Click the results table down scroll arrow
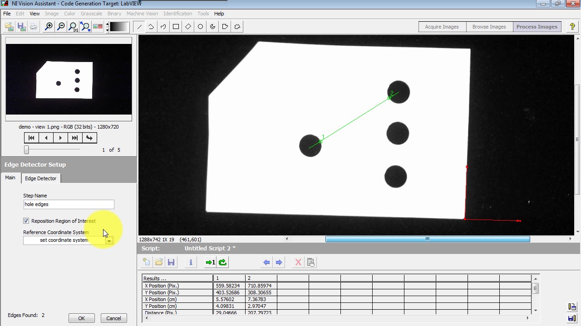 coord(536,310)
